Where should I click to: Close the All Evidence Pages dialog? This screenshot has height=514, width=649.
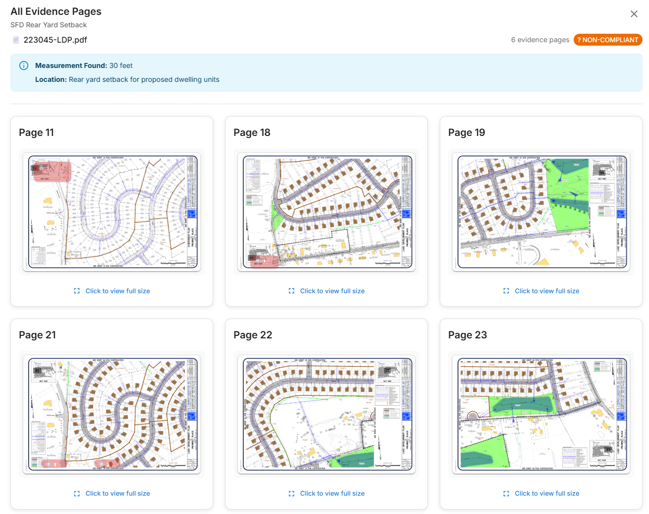coord(634,14)
